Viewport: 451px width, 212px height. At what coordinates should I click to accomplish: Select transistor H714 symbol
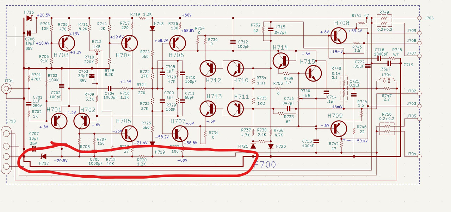[x=280, y=60]
